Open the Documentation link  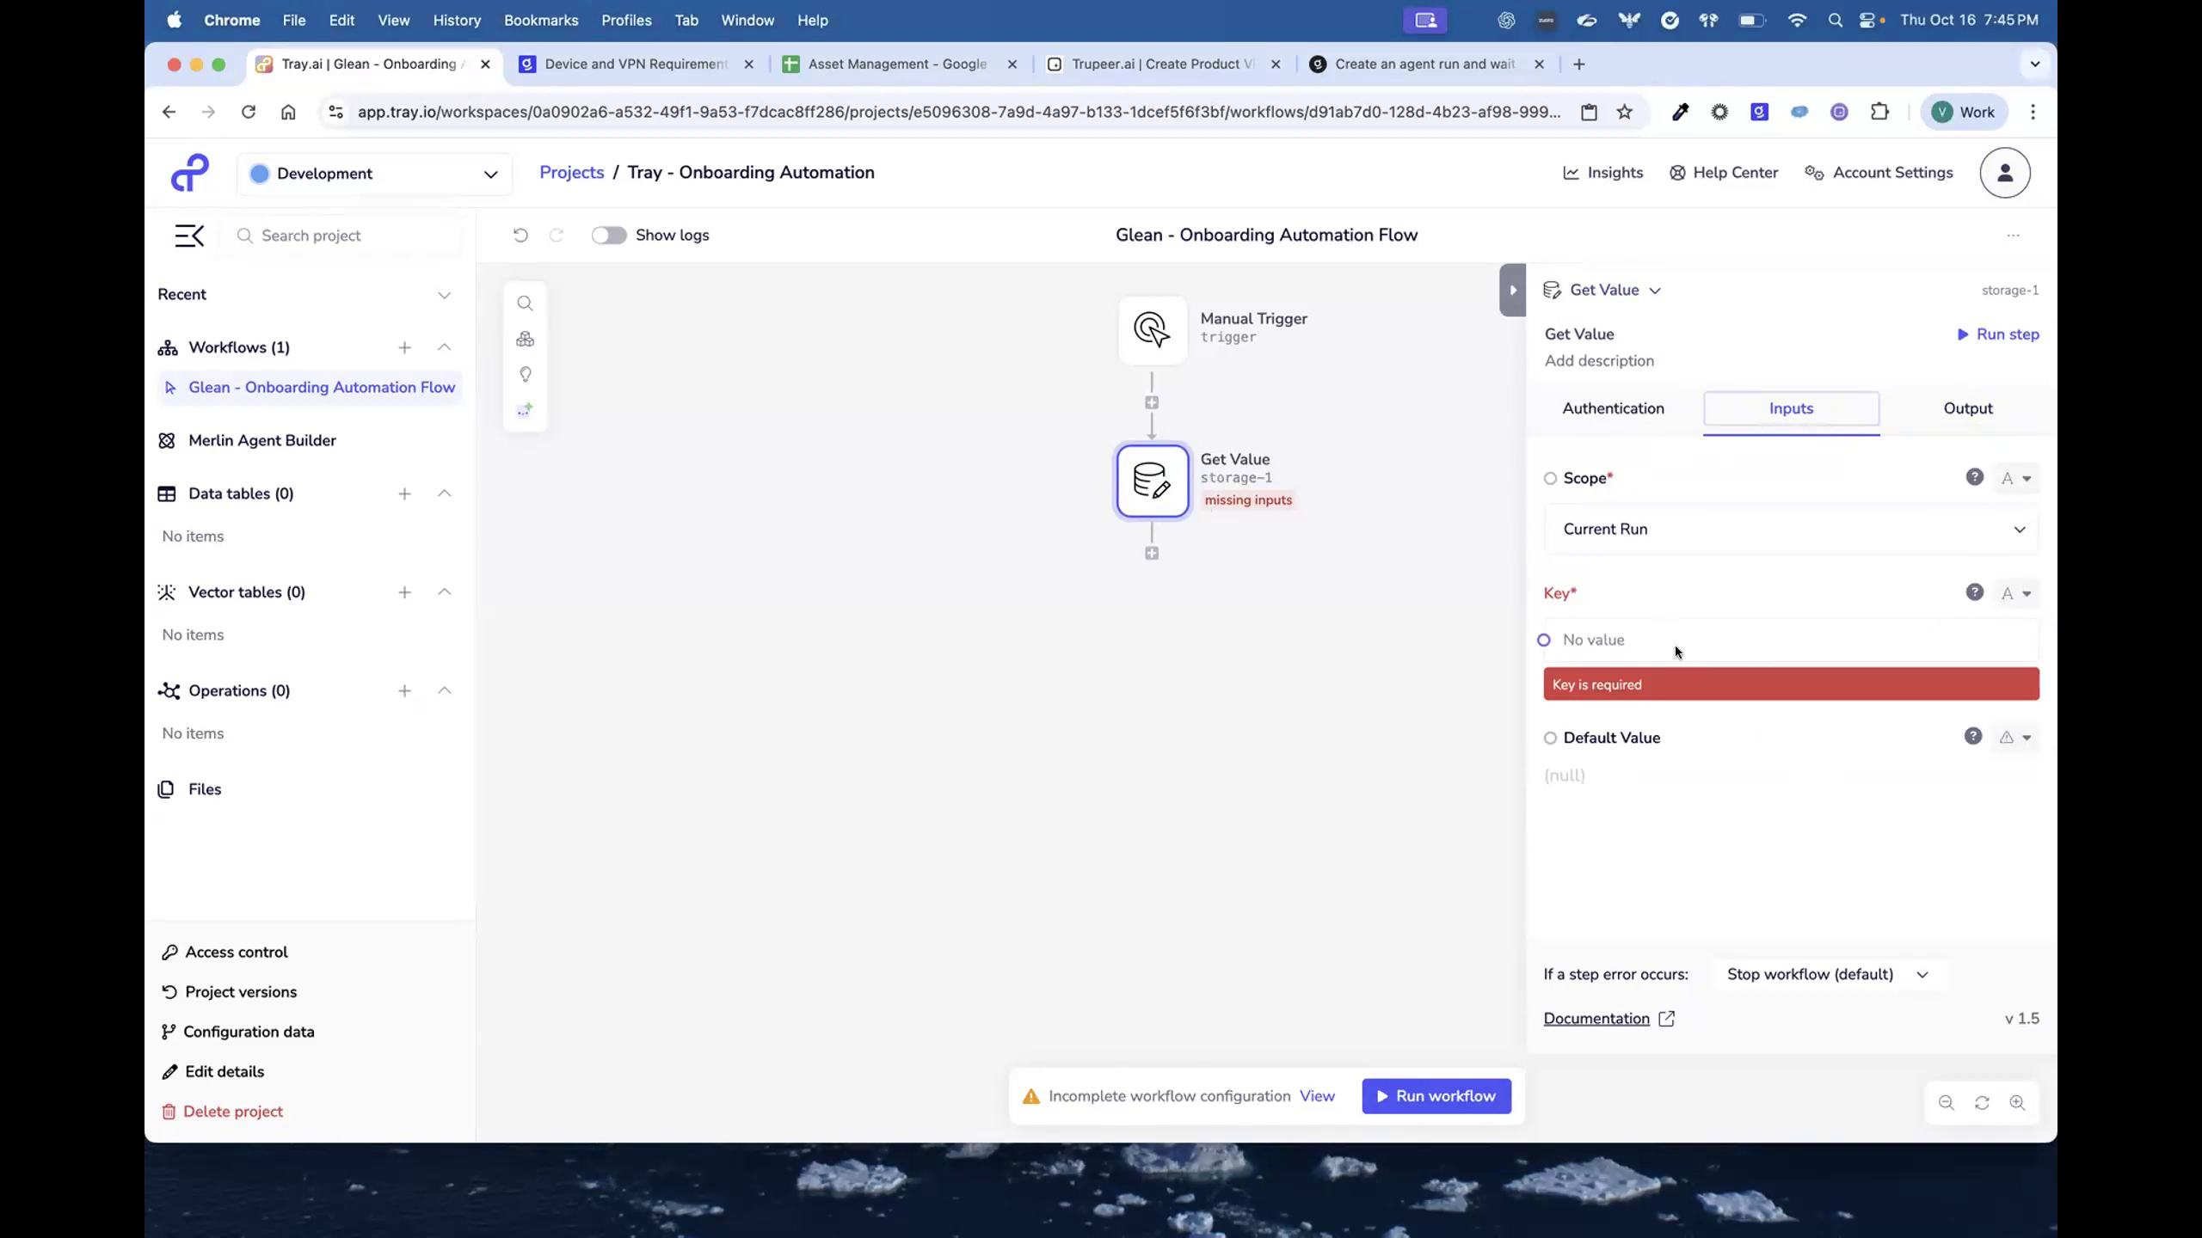1597,1018
